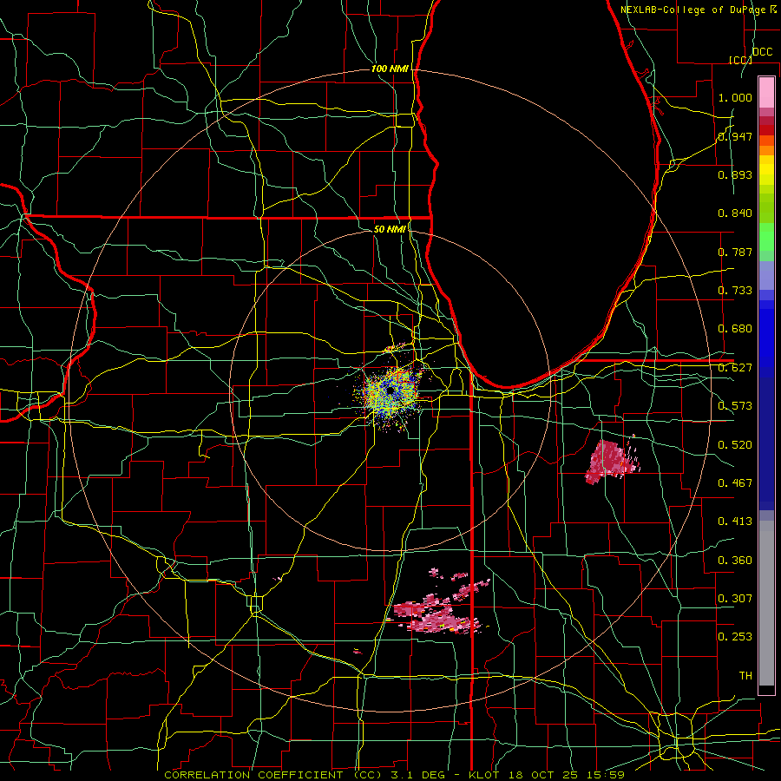This screenshot has width=781, height=781.
Task: Select the 0.253 legend value
Action: pyautogui.click(x=735, y=637)
